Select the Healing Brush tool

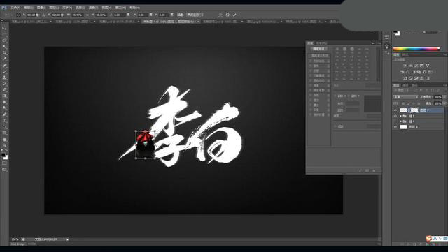(4, 66)
